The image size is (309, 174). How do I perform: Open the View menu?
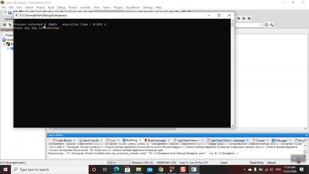19,8
